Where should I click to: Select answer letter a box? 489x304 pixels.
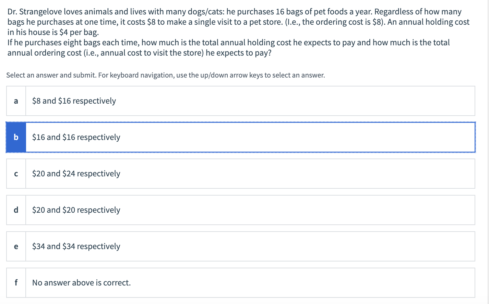click(16, 101)
